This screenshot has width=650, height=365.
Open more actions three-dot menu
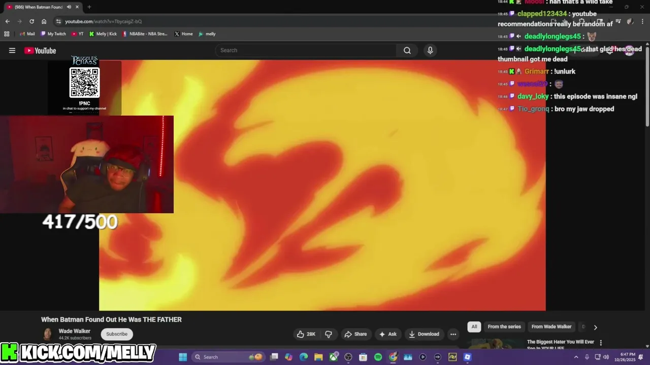tap(453, 334)
